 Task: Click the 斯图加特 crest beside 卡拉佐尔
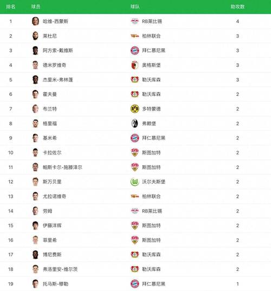[135, 153]
